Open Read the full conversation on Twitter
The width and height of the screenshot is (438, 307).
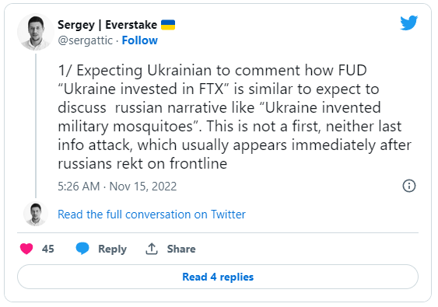click(152, 215)
